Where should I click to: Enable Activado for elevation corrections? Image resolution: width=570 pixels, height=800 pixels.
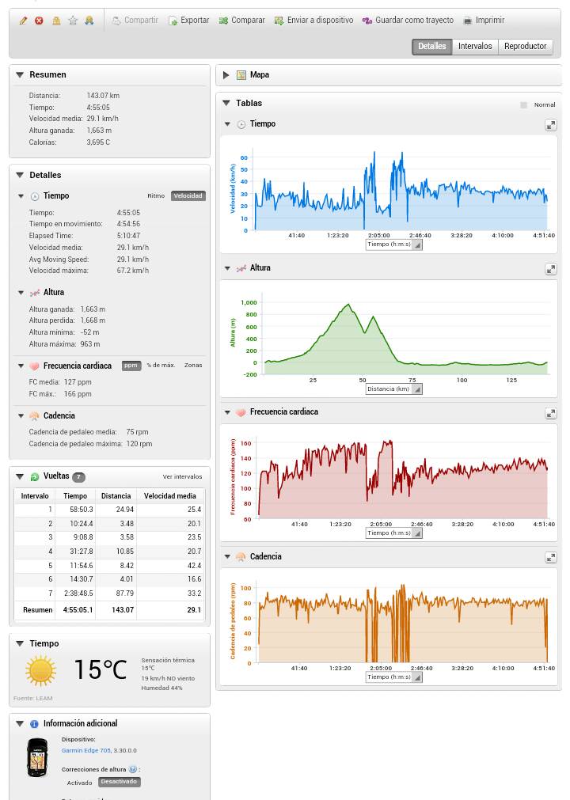coord(79,783)
